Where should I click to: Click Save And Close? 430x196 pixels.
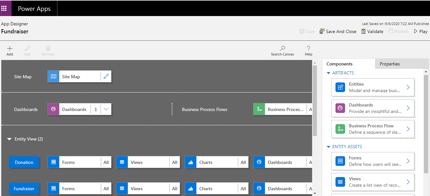point(338,31)
